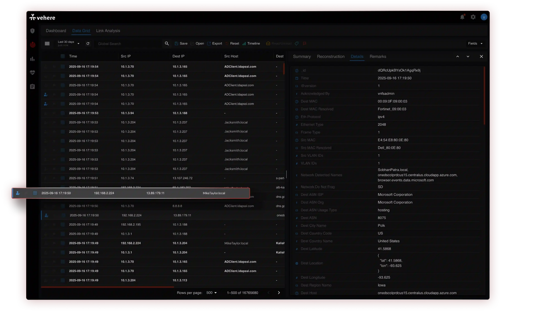535x312 pixels.
Task: Click the shield icon in the sidebar
Action: [32, 31]
